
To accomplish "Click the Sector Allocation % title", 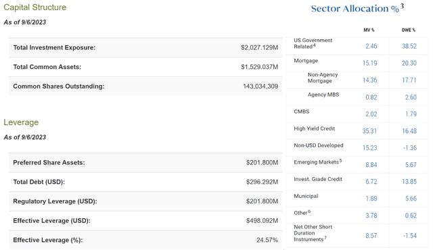I will pos(357,8).
